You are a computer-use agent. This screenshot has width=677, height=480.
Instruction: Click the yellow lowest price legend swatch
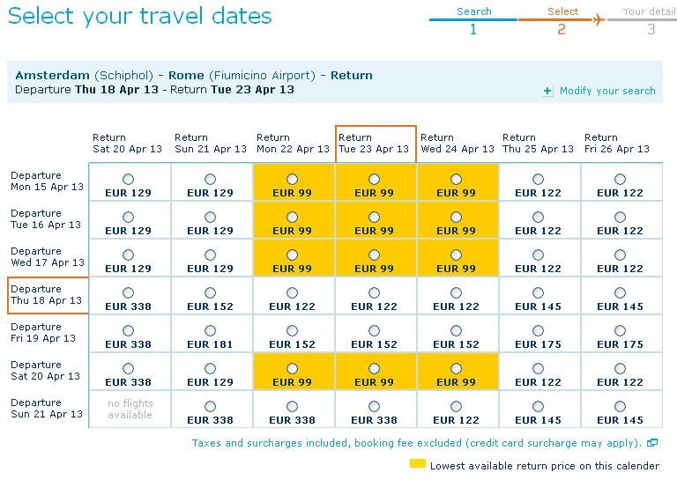[418, 464]
